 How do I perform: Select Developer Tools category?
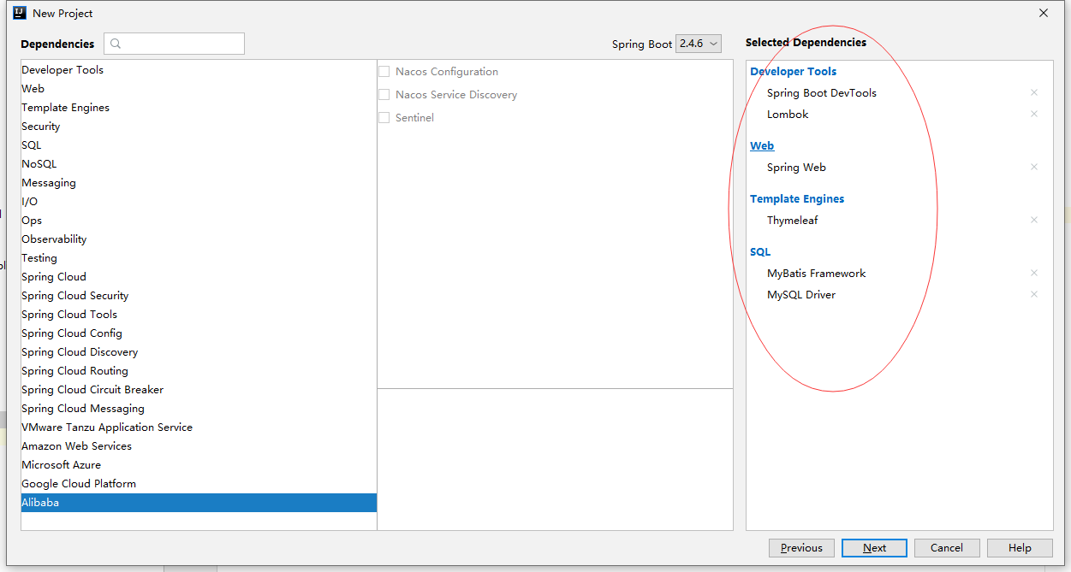tap(199, 70)
